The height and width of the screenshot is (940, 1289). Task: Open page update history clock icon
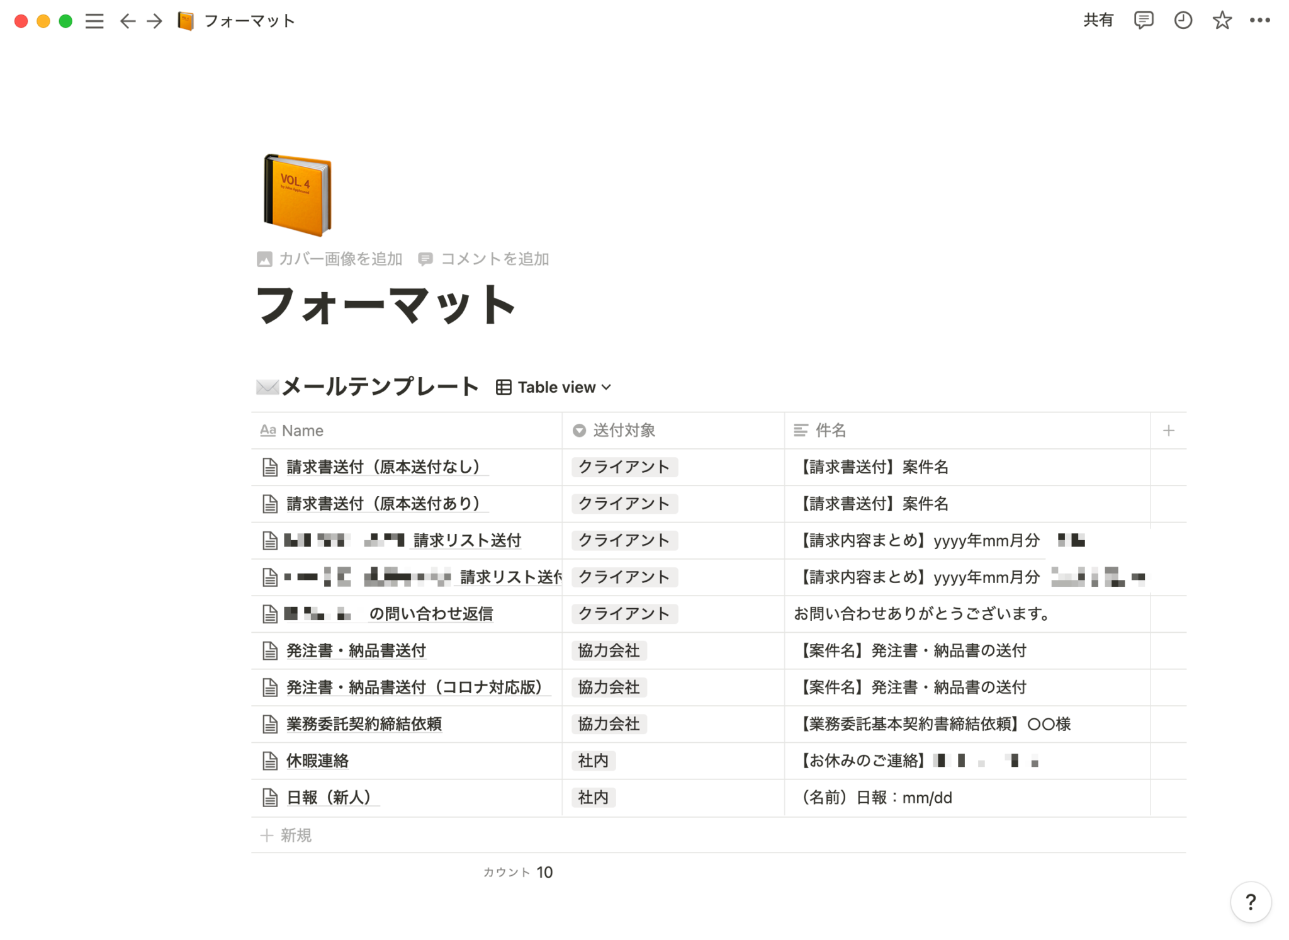pyautogui.click(x=1183, y=20)
